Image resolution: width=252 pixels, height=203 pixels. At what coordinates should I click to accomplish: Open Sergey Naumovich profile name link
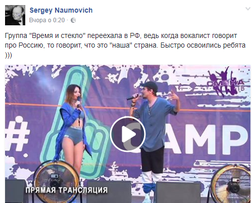[x=61, y=10]
